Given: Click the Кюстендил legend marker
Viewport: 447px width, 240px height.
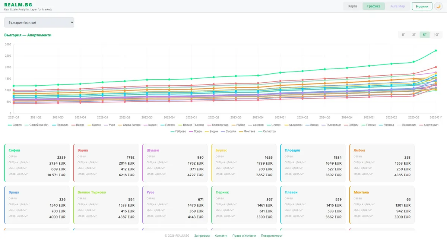Looking at the screenshot, I should [421, 125].
